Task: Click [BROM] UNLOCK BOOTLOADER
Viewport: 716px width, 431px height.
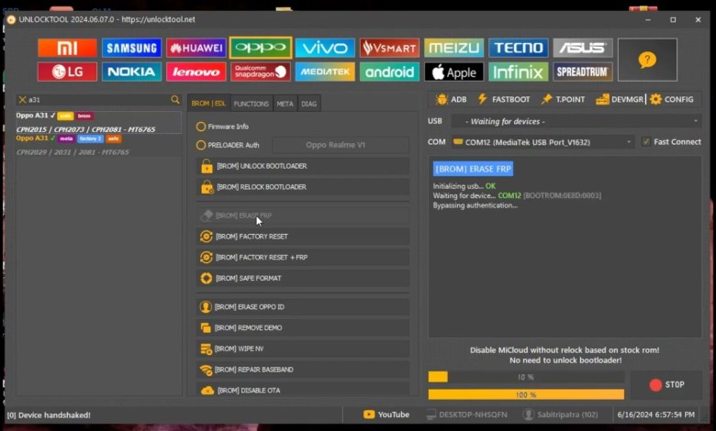Action: [x=303, y=166]
